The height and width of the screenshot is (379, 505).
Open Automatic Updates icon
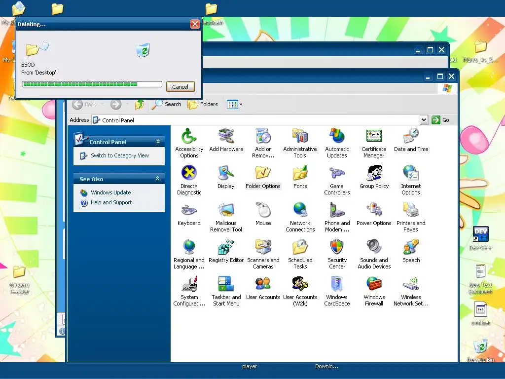(x=337, y=143)
